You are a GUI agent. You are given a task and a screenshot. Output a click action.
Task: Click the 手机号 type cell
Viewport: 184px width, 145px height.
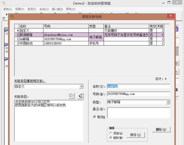coord(96,43)
